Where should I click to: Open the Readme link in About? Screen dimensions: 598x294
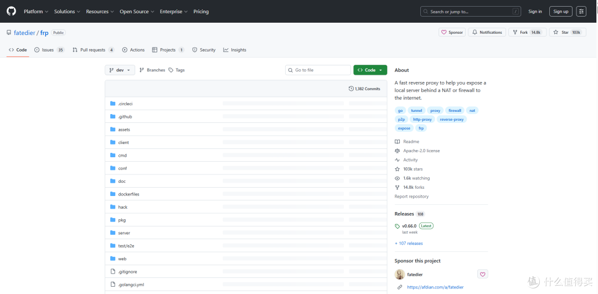(407, 142)
